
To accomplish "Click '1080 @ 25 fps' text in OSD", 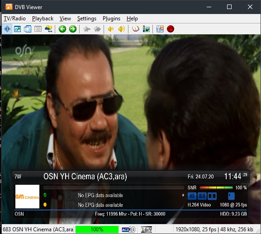I will [233, 205].
